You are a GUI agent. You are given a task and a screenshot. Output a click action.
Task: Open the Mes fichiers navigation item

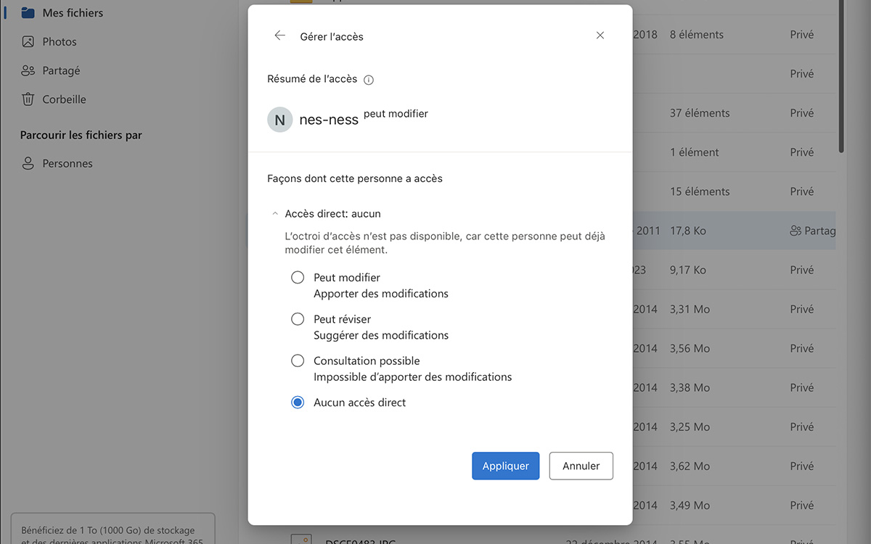point(73,12)
